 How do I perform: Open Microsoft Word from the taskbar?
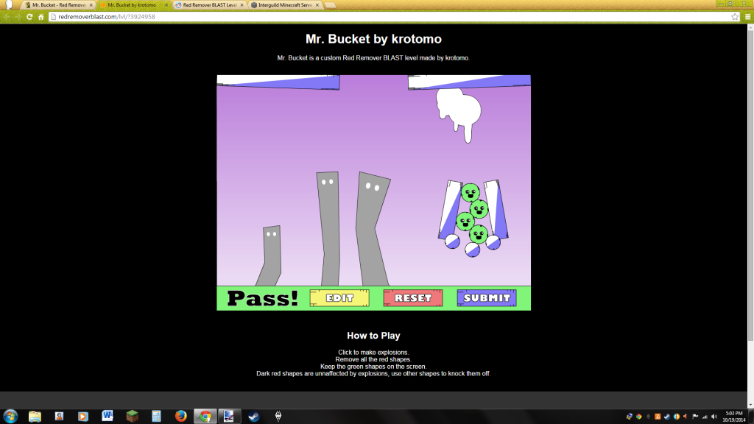click(x=108, y=417)
